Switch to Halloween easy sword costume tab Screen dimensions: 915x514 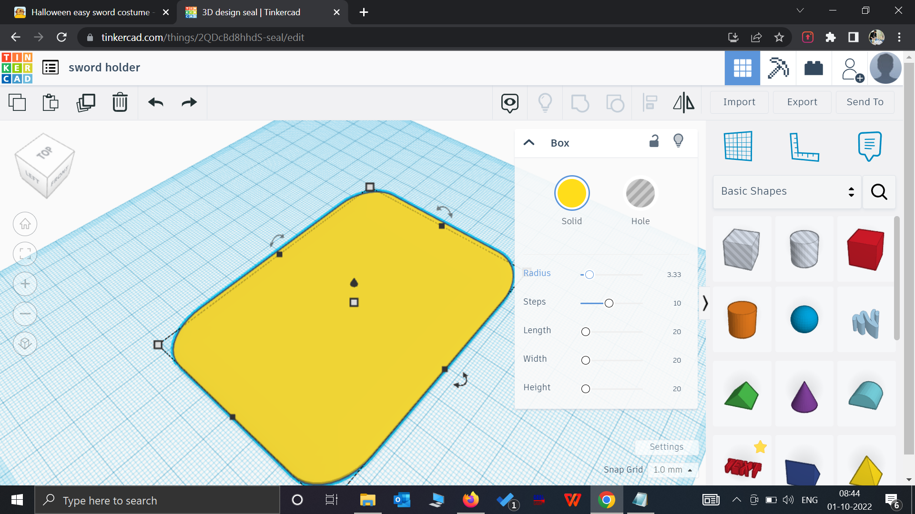[91, 12]
